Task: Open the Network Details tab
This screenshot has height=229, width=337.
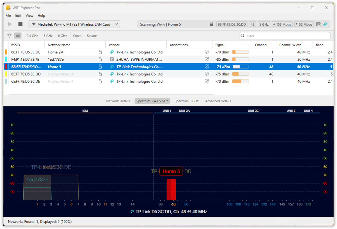Action: [118, 101]
